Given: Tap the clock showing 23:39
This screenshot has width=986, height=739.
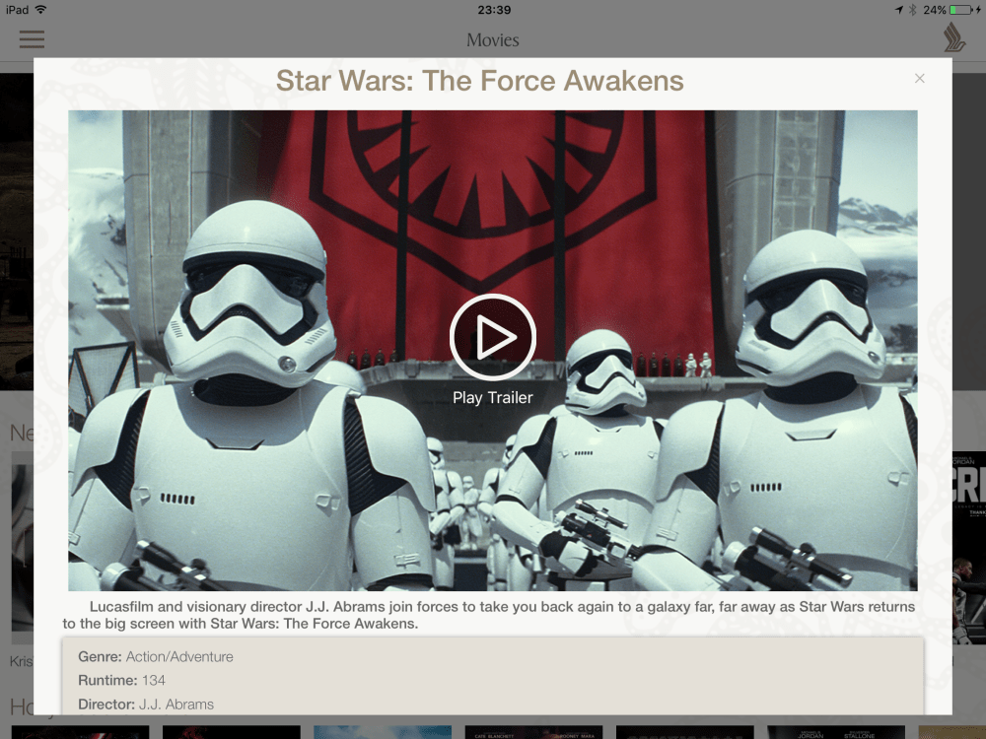Looking at the screenshot, I should [x=493, y=10].
